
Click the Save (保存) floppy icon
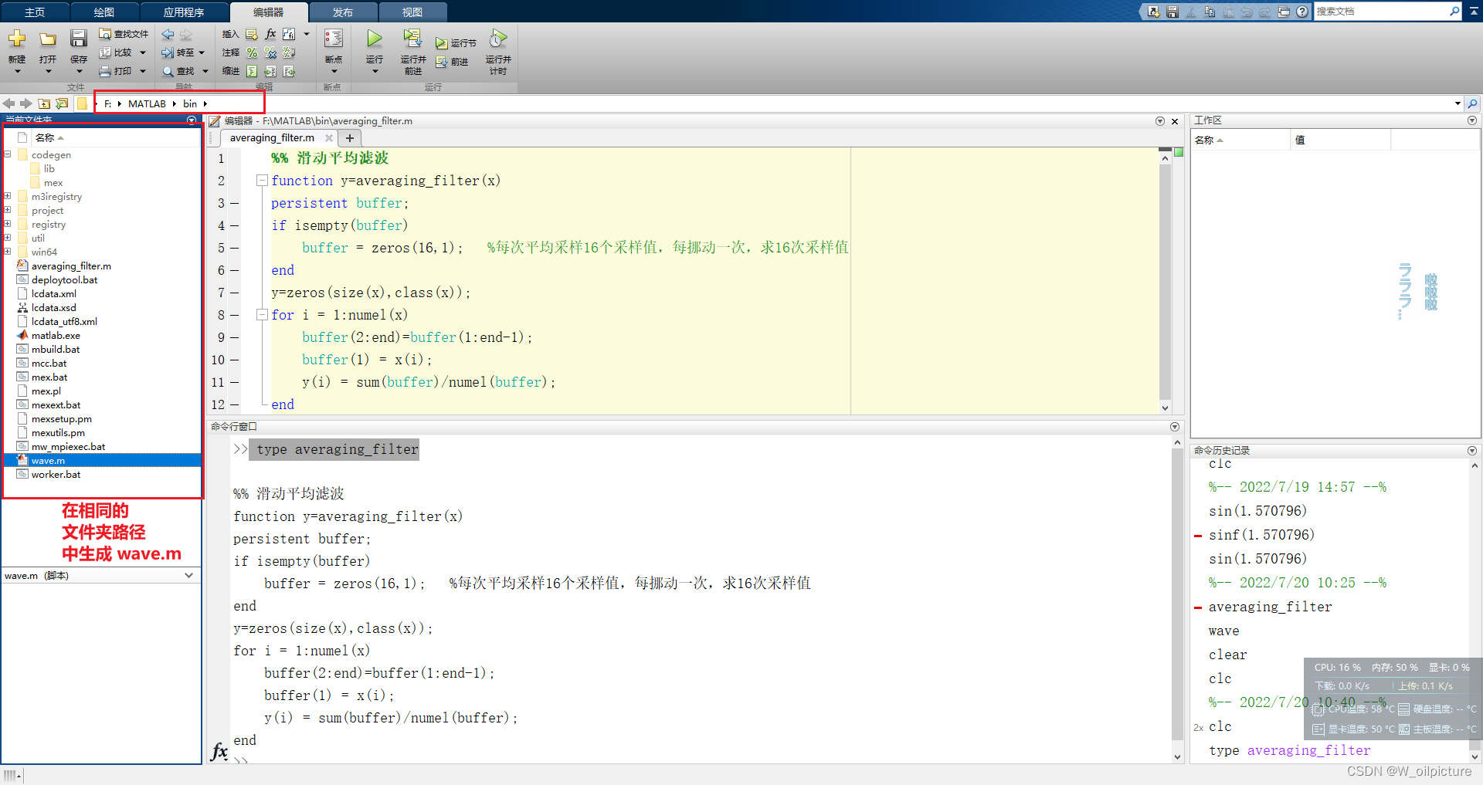click(79, 39)
